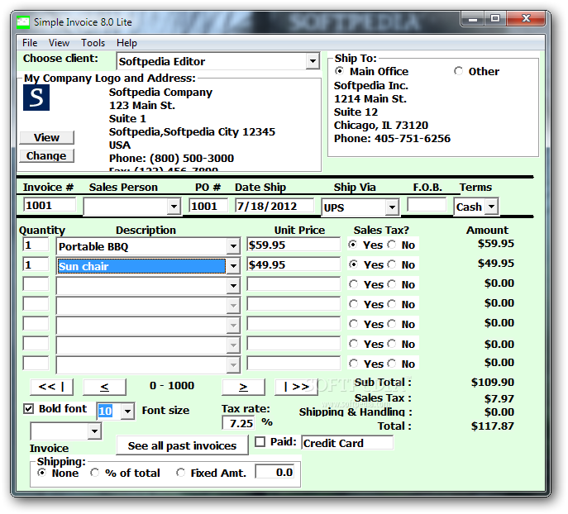Select % of total shipping option

(95, 473)
